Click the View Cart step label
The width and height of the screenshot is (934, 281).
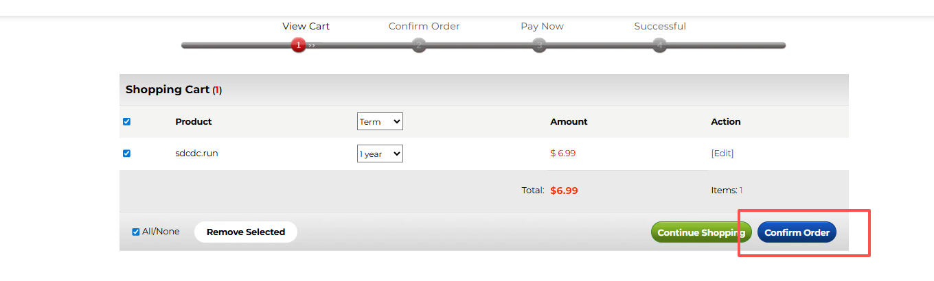pyautogui.click(x=306, y=26)
